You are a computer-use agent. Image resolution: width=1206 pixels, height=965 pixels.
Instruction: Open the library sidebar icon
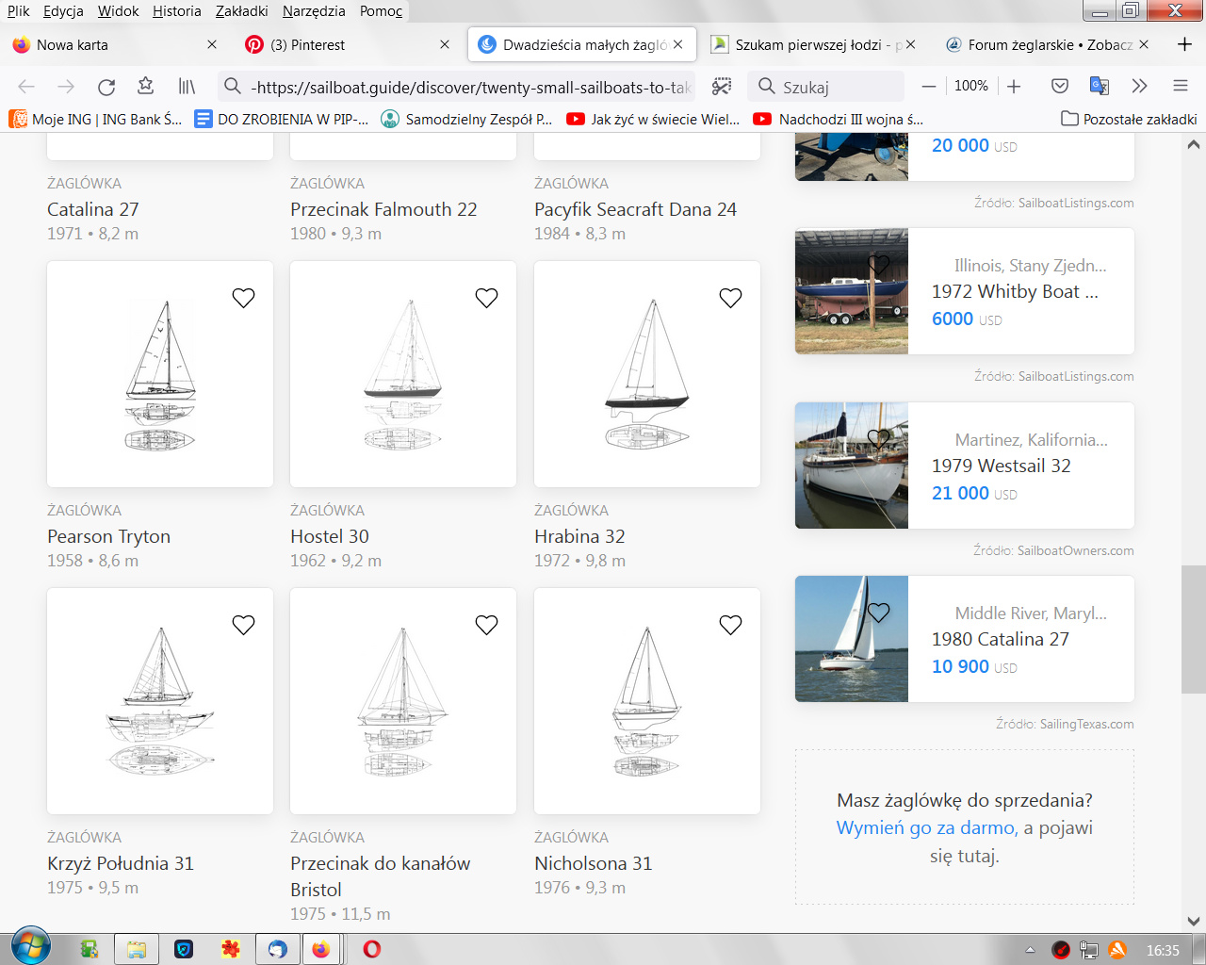[x=187, y=87]
